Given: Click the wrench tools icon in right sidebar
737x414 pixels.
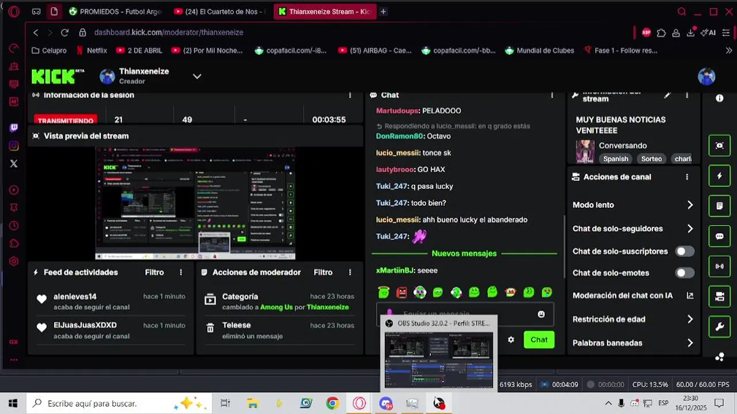Looking at the screenshot, I should (x=719, y=327).
